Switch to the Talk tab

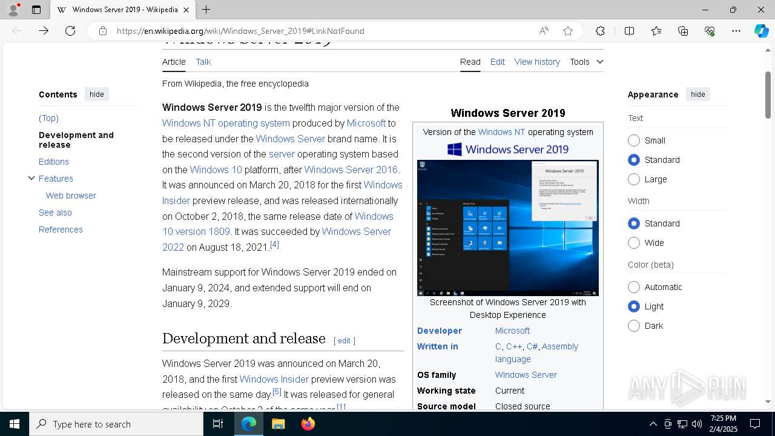(203, 62)
